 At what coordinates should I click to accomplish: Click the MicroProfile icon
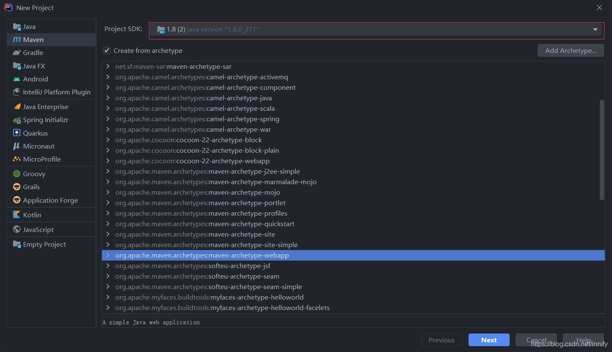[x=17, y=159]
